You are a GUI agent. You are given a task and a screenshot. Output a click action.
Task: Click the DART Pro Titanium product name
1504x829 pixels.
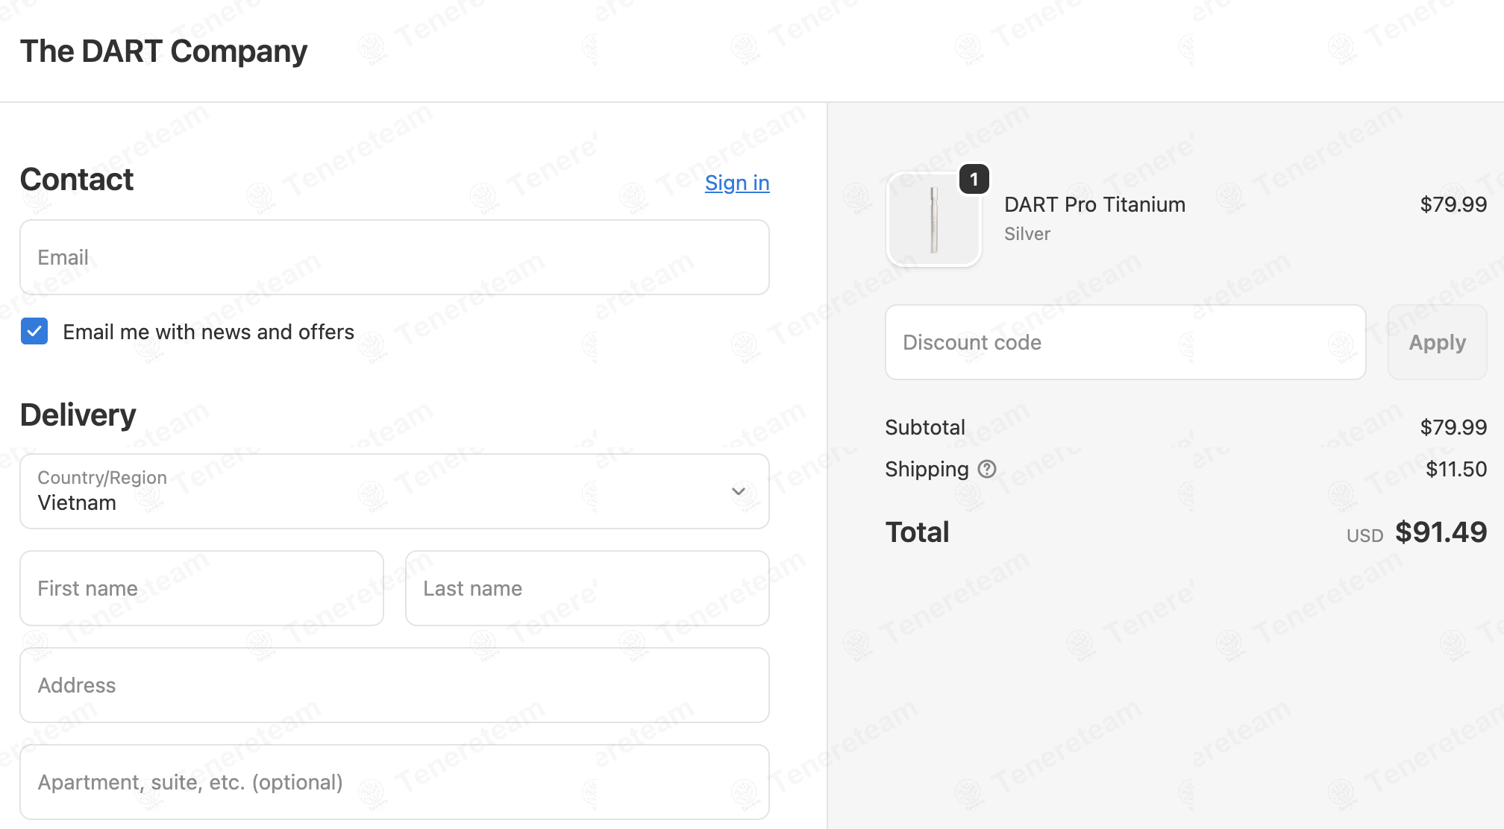click(x=1094, y=204)
